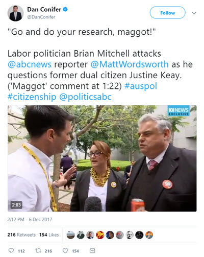This screenshot has height=257, width=204.
Task: Click the yellow lion liker avatar
Action: [100, 235]
